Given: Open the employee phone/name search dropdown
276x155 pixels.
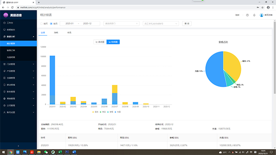Looking at the screenshot, I should [161, 24].
